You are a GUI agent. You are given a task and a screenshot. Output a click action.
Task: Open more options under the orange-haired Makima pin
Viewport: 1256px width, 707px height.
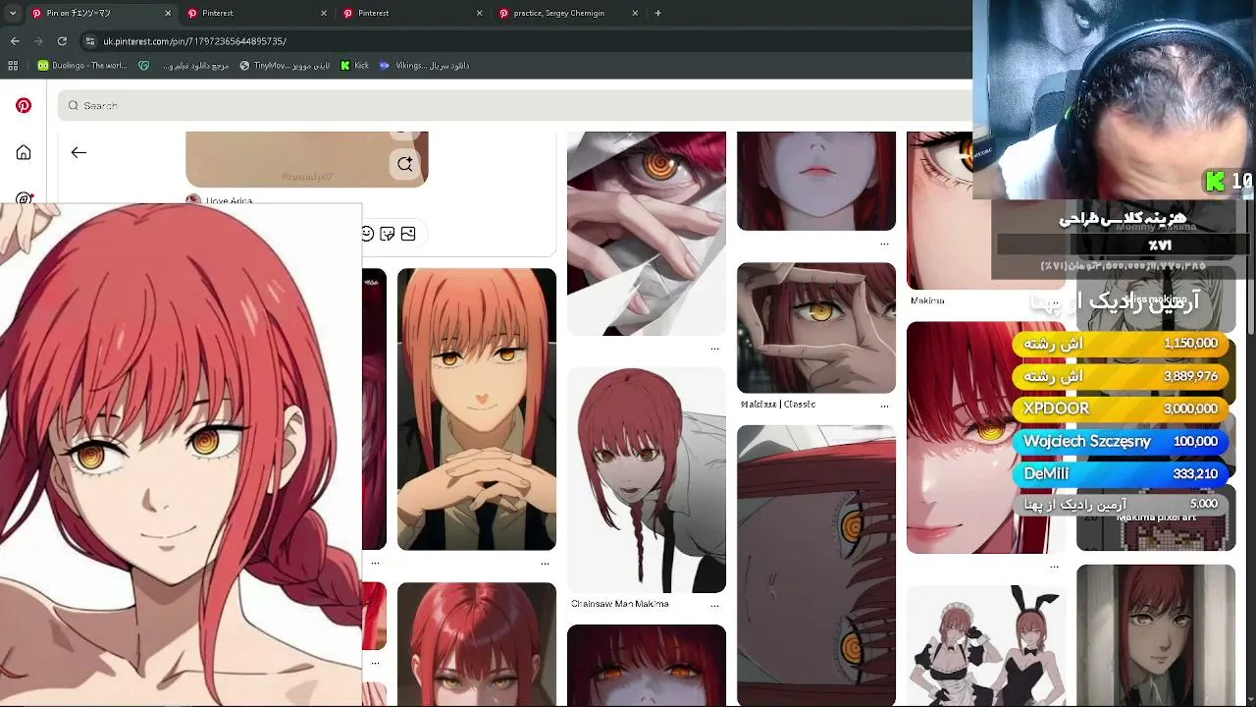545,564
